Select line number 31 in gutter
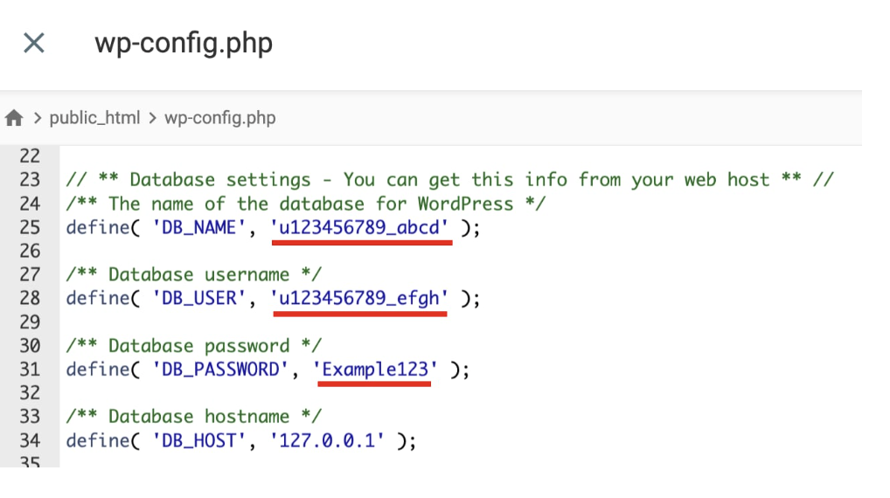Screen dimensions: 890x498 tap(30, 370)
